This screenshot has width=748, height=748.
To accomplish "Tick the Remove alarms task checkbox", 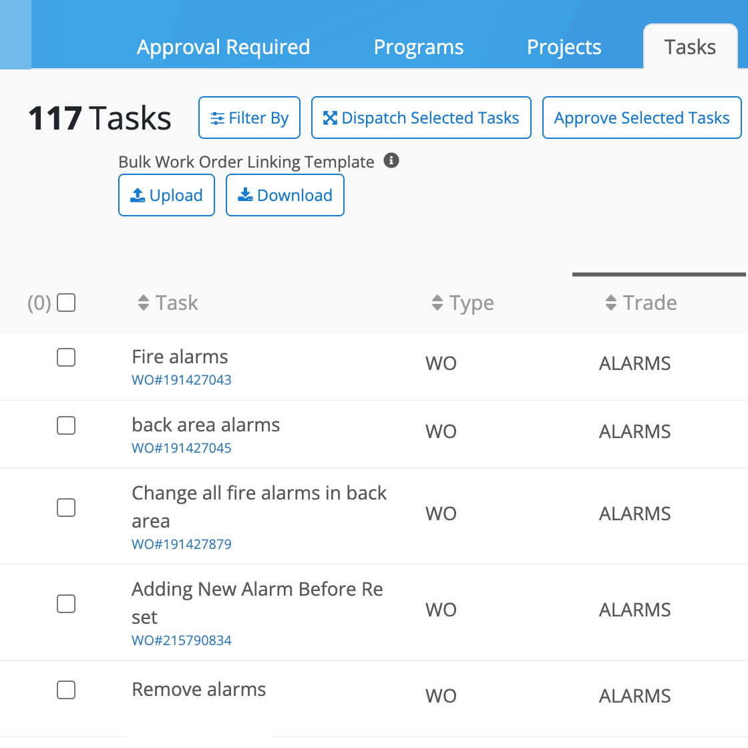I will (66, 690).
